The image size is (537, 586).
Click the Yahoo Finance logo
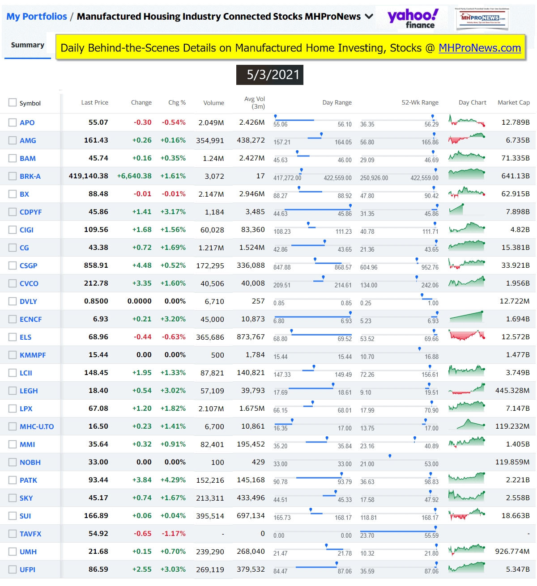412,19
